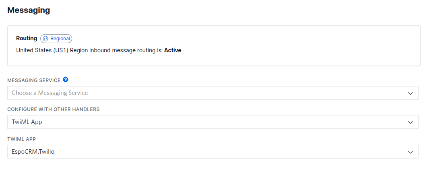423x169 pixels.
Task: Expand the Configure With Other Handlers dropdown
Action: tap(213, 122)
